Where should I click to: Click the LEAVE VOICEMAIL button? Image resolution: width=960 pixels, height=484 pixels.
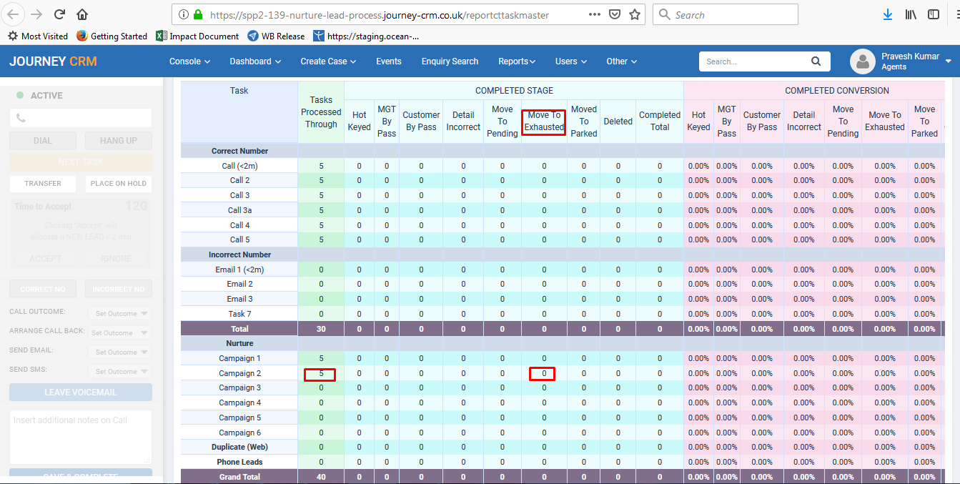point(81,392)
